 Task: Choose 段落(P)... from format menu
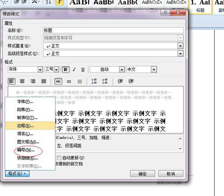pos(30,110)
